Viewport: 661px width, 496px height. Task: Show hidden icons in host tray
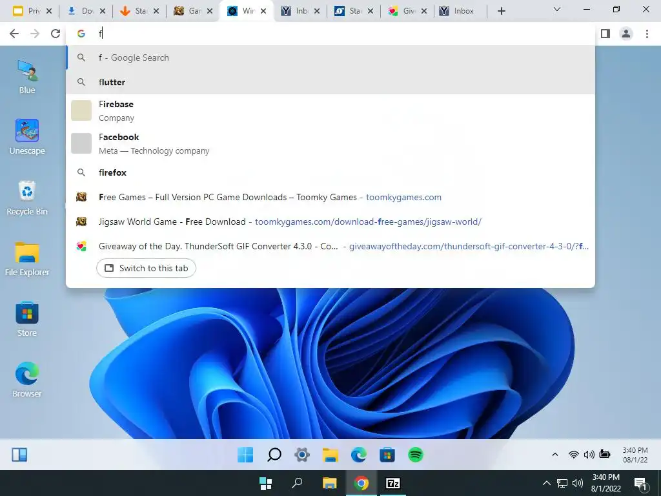coord(546,483)
